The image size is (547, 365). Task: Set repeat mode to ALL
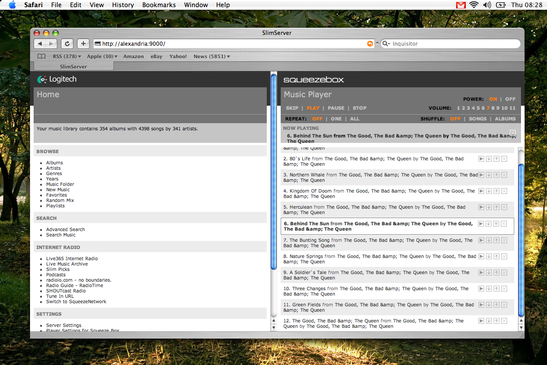pyautogui.click(x=355, y=119)
